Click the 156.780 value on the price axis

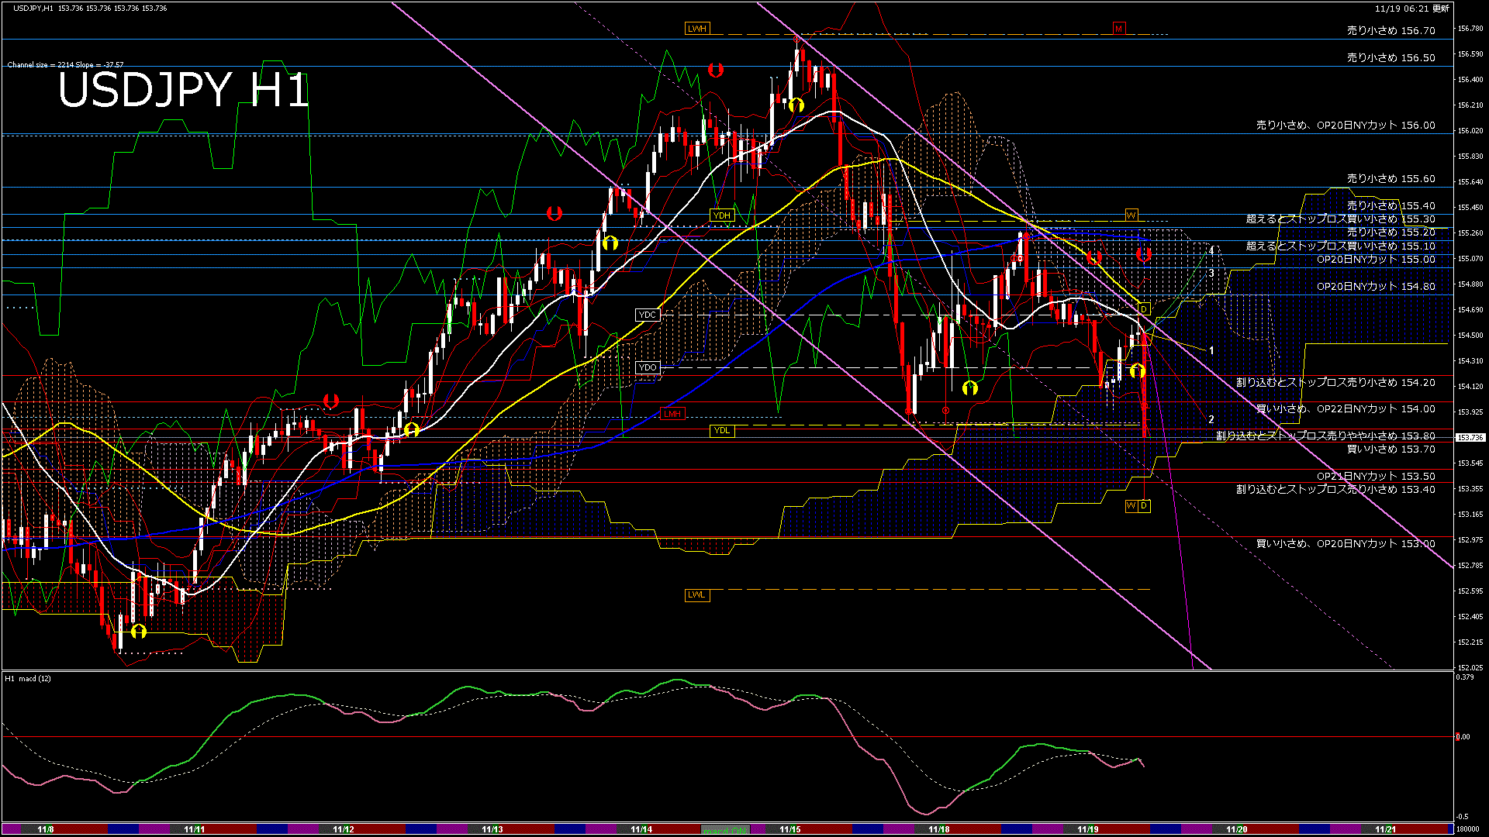(1470, 29)
